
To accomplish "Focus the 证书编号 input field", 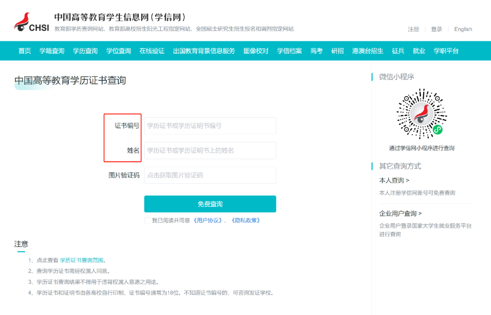I will coord(210,126).
